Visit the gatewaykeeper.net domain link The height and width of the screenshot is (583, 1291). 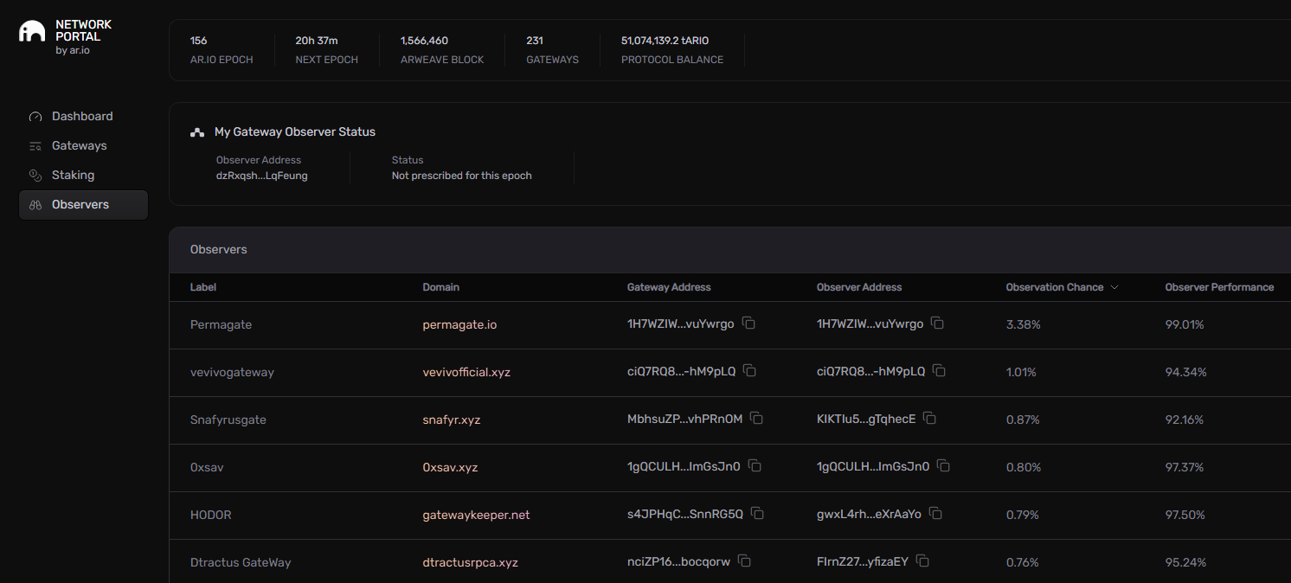pos(476,515)
